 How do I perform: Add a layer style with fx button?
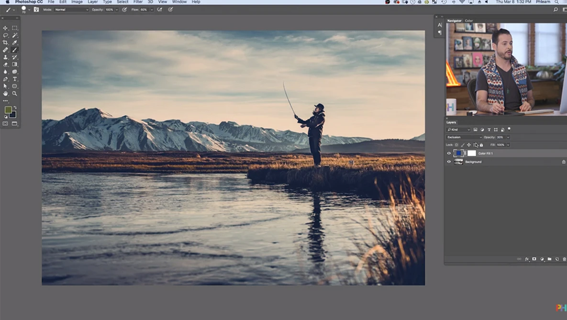(527, 259)
